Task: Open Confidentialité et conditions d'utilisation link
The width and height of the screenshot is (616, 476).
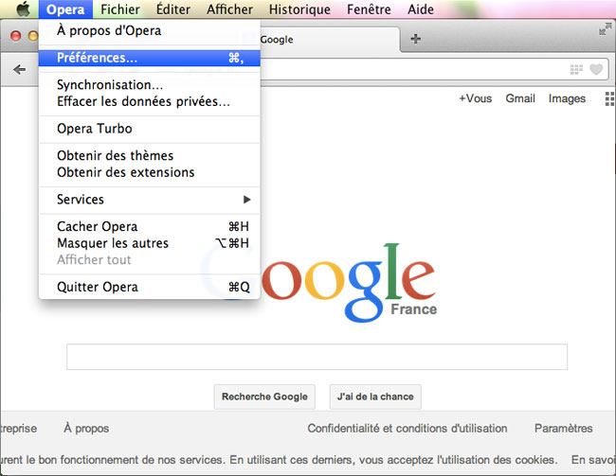Action: [x=408, y=428]
